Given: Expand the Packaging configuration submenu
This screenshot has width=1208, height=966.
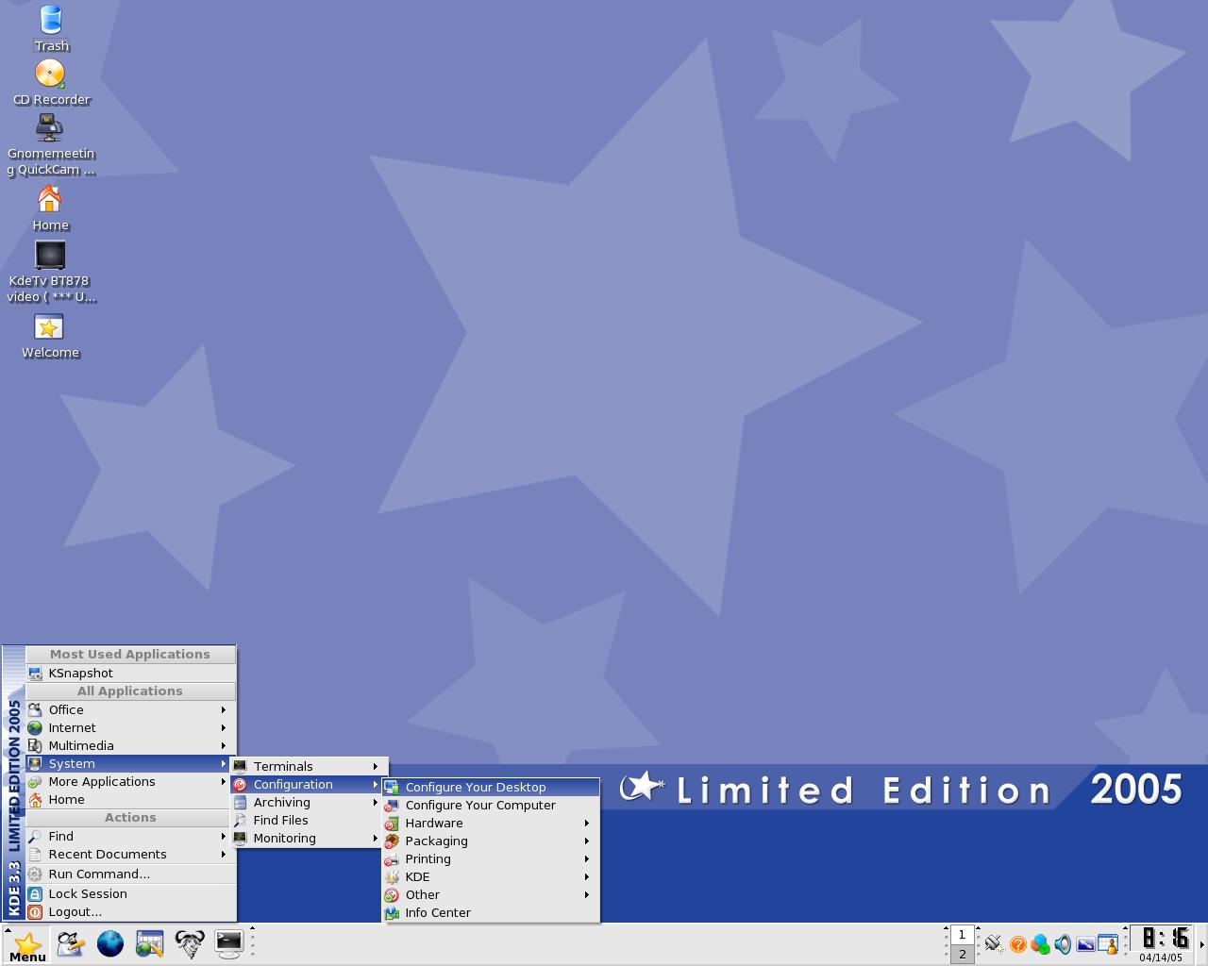Looking at the screenshot, I should click(x=491, y=841).
